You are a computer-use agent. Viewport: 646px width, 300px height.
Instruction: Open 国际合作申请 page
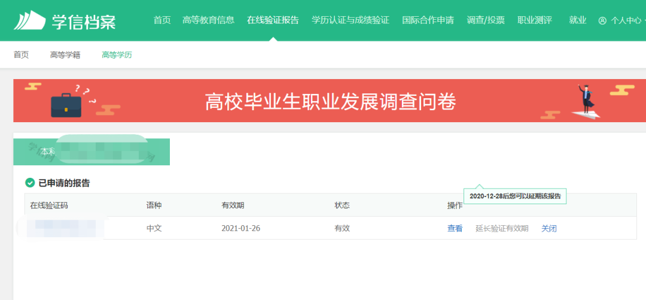(428, 20)
